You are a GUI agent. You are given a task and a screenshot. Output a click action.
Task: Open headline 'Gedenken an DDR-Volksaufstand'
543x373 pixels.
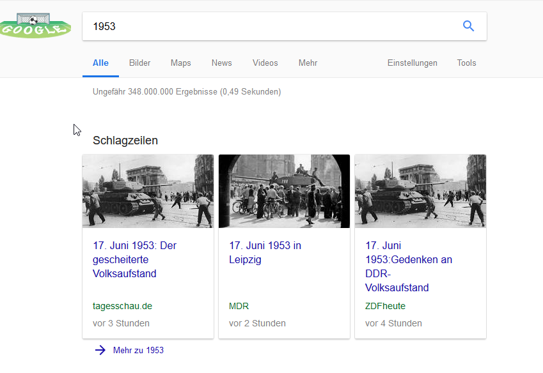(x=408, y=266)
